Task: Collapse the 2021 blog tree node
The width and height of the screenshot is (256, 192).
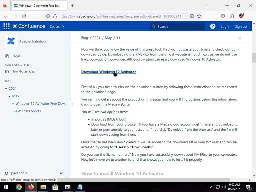Action: pyautogui.click(x=6, y=89)
